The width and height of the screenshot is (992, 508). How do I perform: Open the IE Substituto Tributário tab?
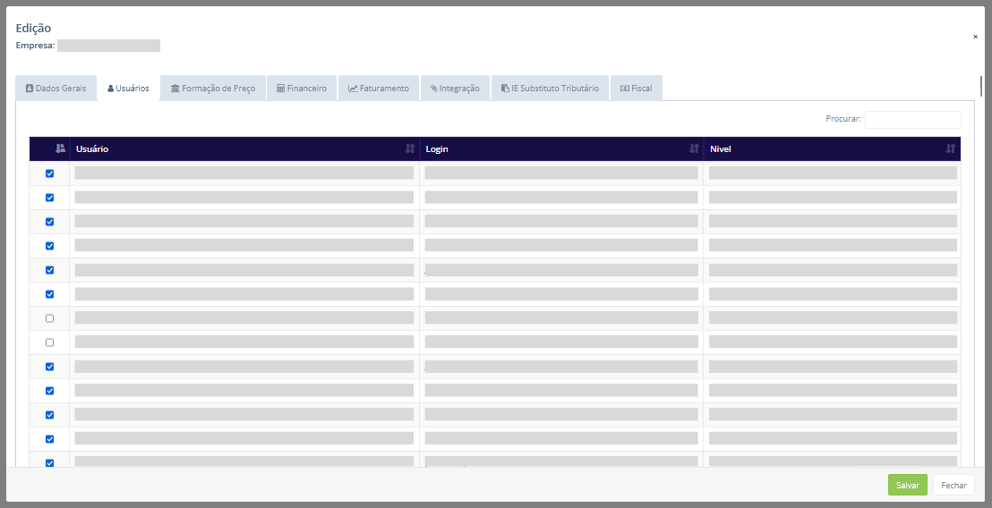point(550,89)
